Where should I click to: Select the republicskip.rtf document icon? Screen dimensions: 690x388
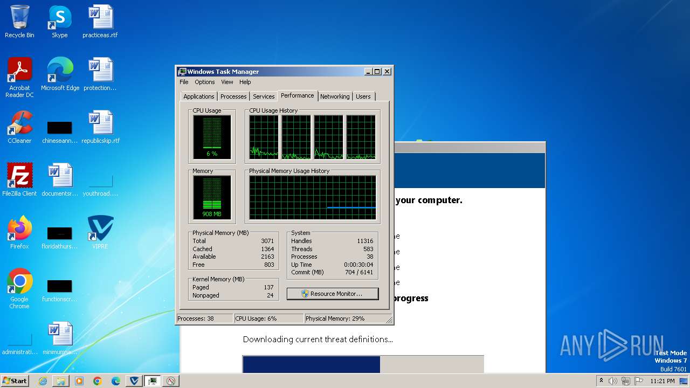click(x=100, y=127)
